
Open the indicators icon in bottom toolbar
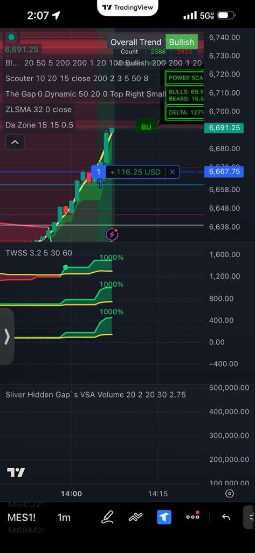[136, 517]
